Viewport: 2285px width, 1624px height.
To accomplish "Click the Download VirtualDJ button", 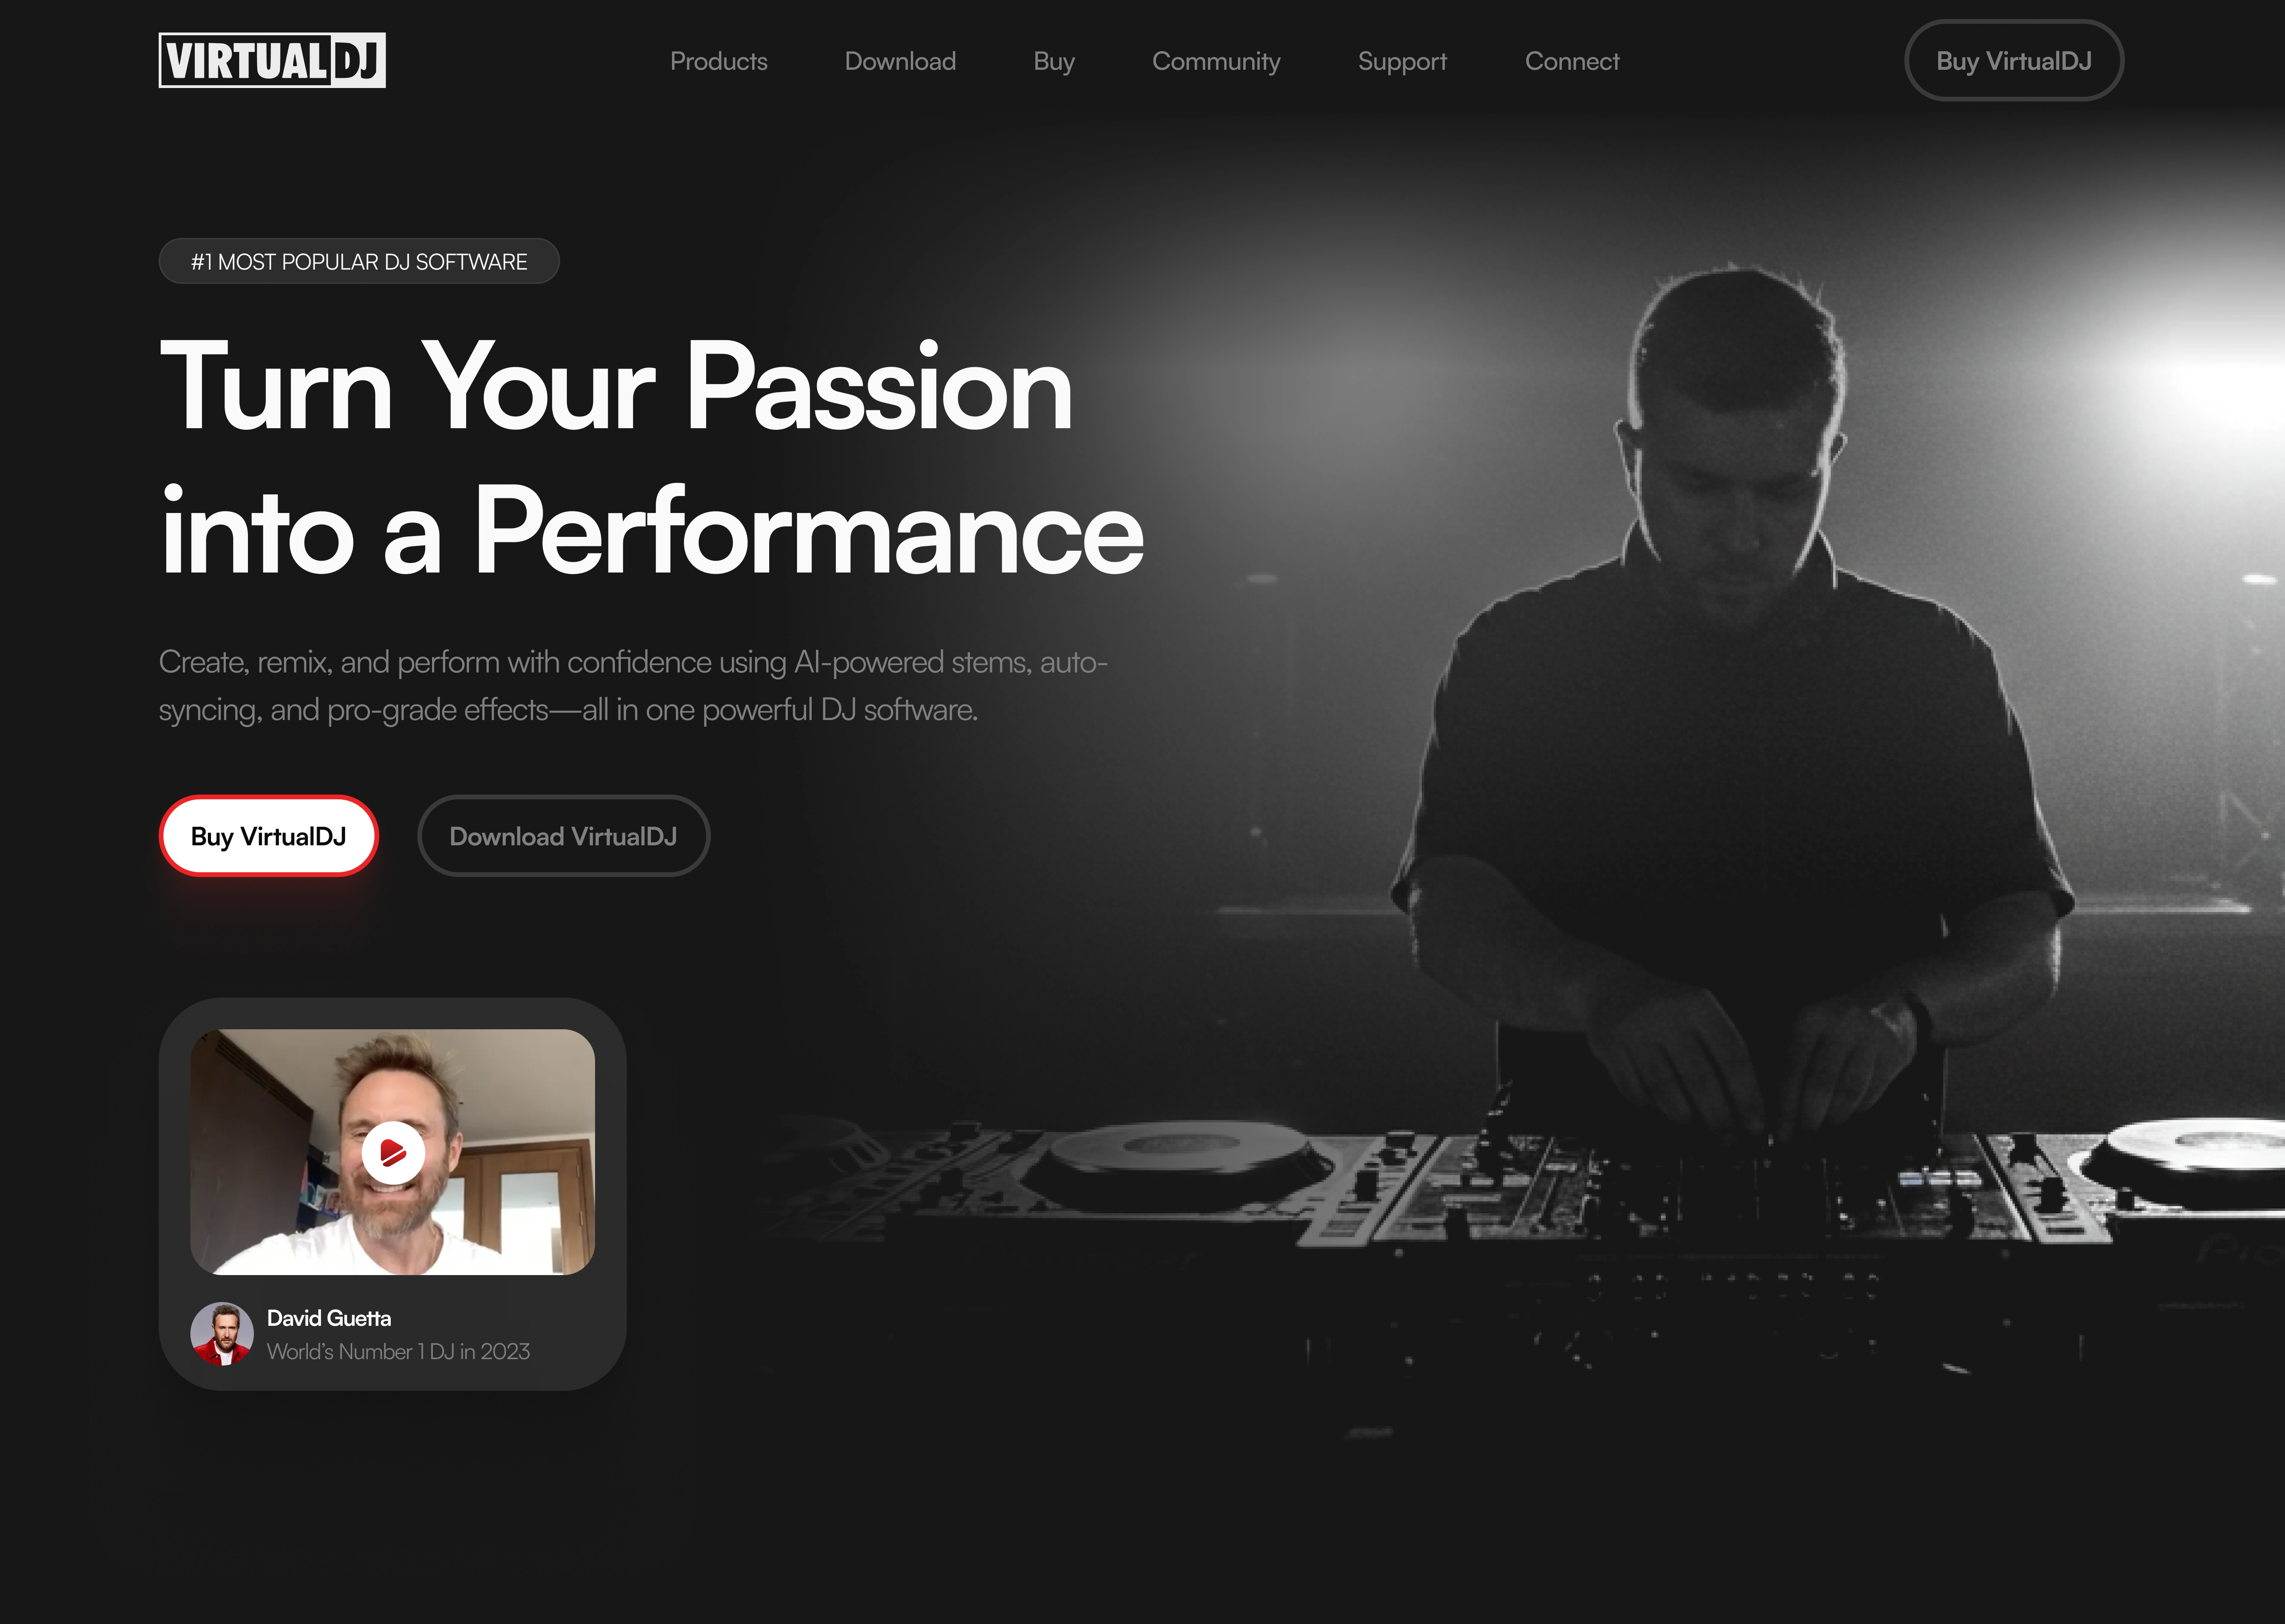I will [563, 836].
